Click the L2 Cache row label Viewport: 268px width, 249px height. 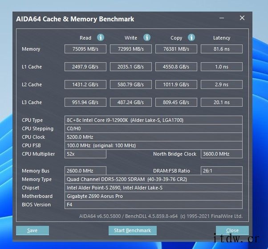32,84
